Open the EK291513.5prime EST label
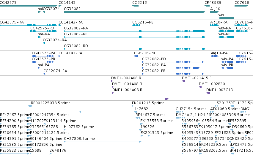This screenshot has height=155, width=253. 157,133
